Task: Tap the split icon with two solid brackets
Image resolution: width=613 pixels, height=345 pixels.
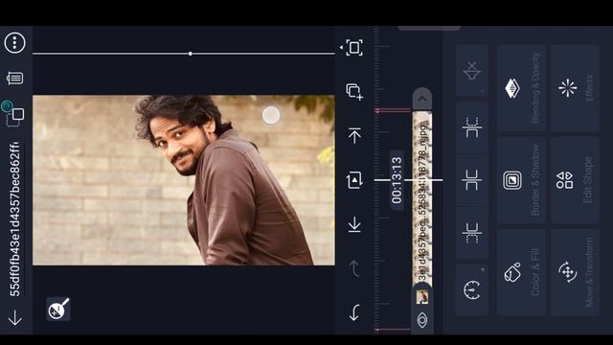Action: pos(472,180)
